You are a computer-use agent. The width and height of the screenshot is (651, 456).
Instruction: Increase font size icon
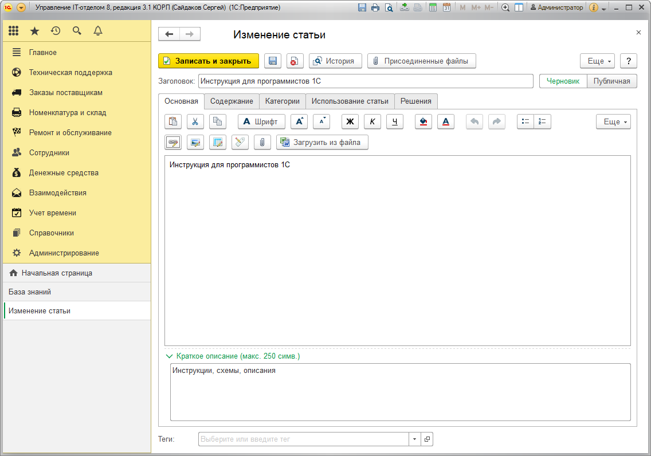pyautogui.click(x=299, y=121)
